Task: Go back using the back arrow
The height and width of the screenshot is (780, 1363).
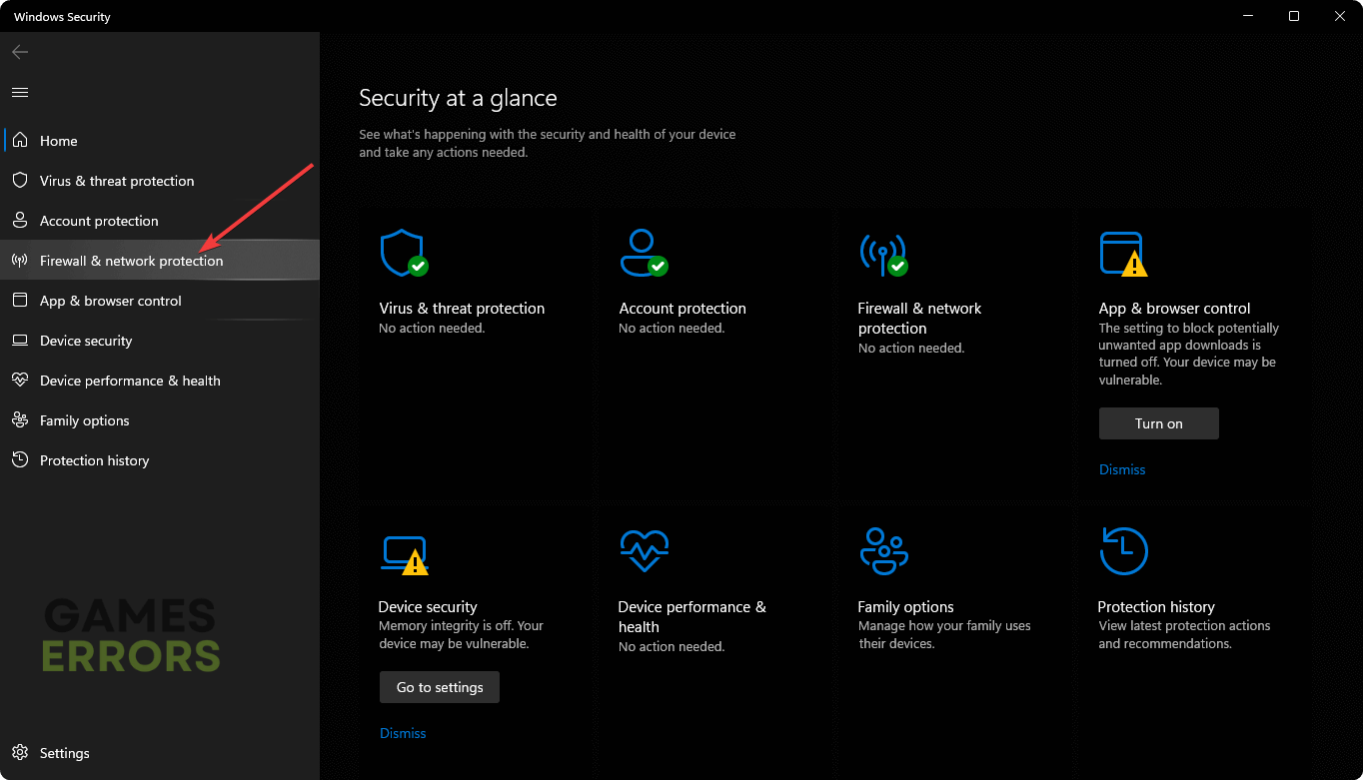Action: tap(20, 52)
